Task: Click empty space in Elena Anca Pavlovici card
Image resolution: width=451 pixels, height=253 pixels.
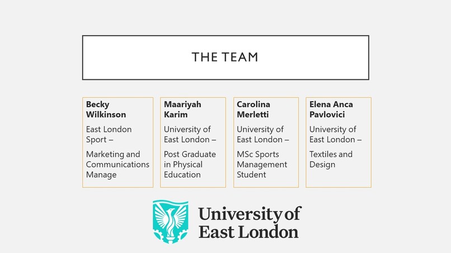Action: point(338,178)
